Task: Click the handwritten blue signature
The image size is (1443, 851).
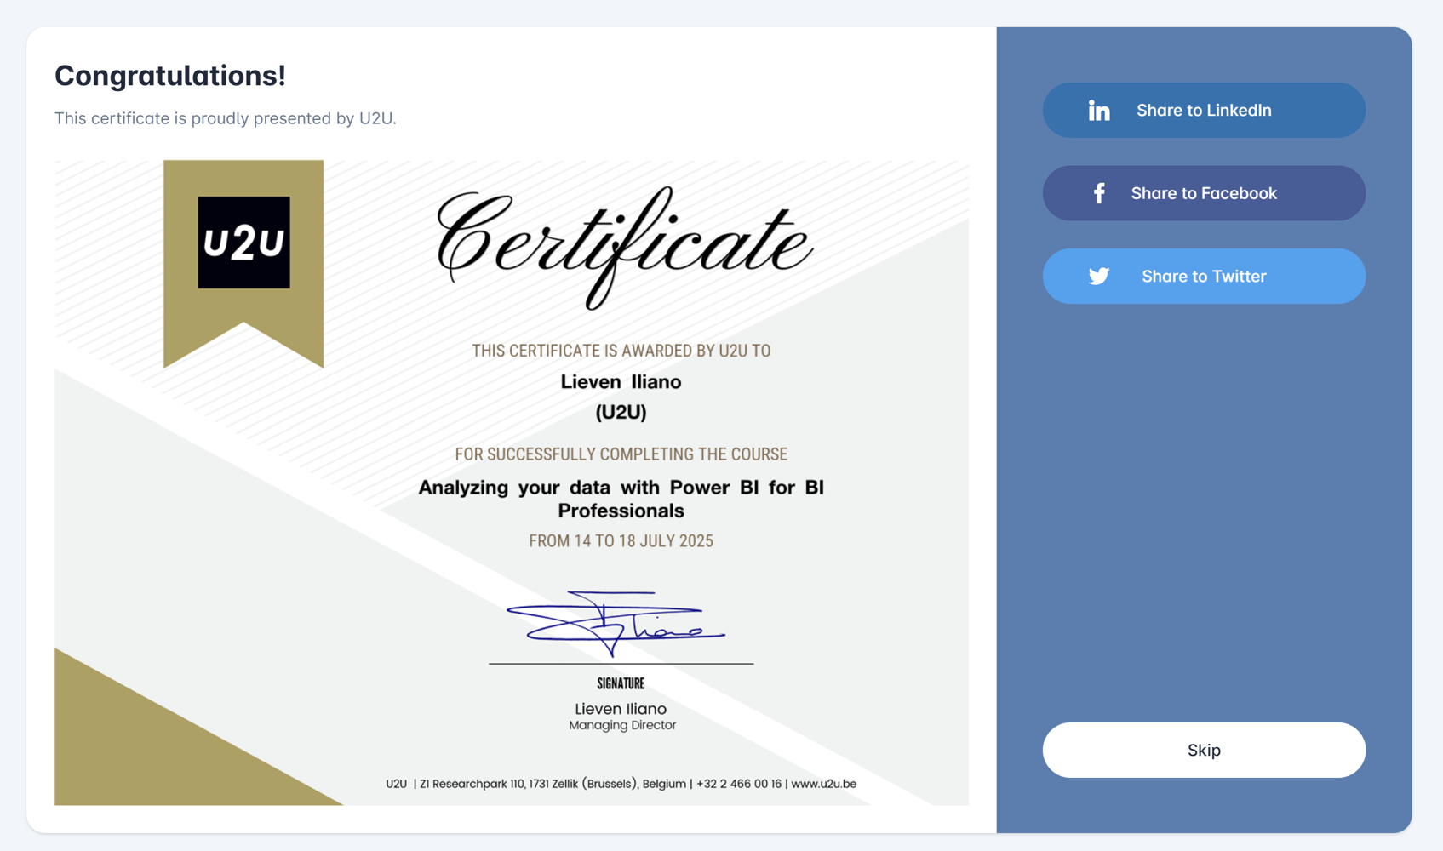Action: coord(616,624)
